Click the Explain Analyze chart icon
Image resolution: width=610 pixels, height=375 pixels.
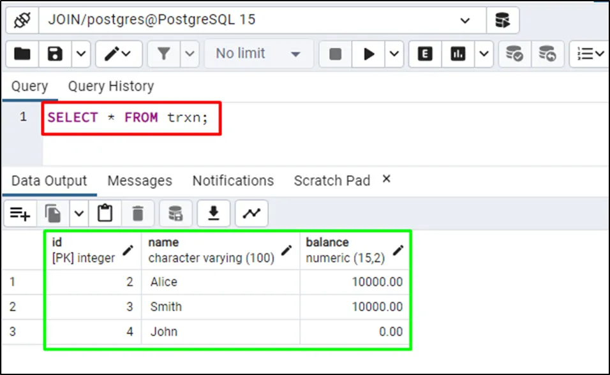click(x=457, y=54)
